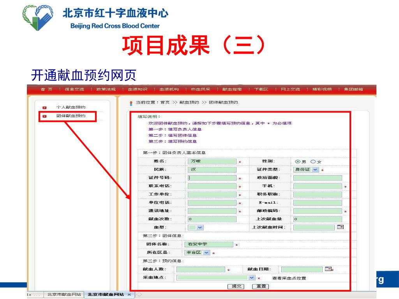This screenshot has width=399, height=299.
Task: Open the 采血地点 location dropdown
Action: tap(252, 278)
